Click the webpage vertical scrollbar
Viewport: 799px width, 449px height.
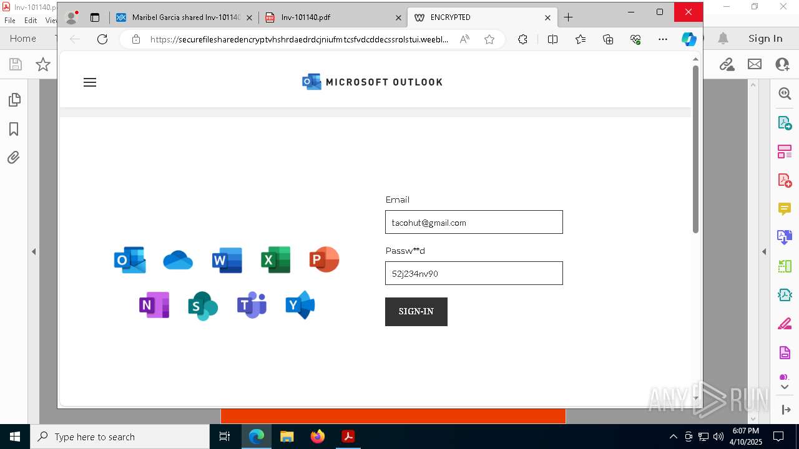(x=695, y=150)
